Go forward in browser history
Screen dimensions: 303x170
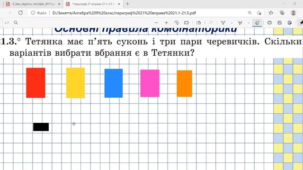(x=9, y=13)
